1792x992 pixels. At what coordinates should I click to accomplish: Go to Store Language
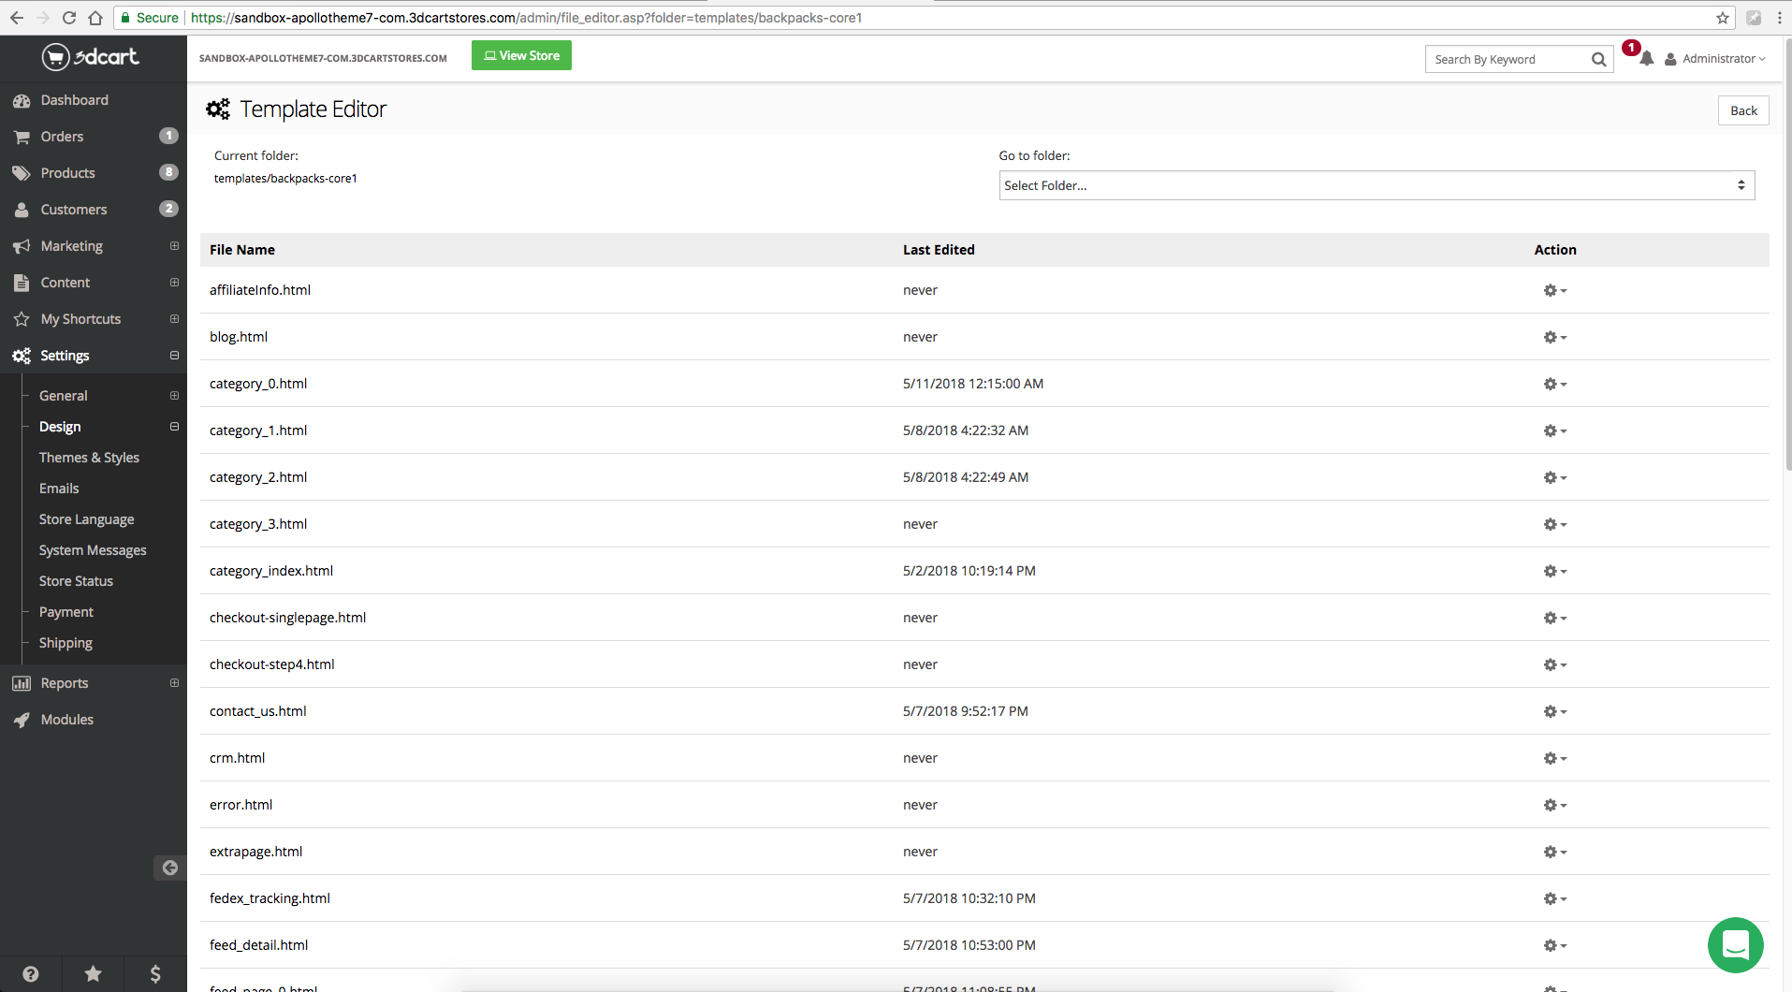point(86,519)
